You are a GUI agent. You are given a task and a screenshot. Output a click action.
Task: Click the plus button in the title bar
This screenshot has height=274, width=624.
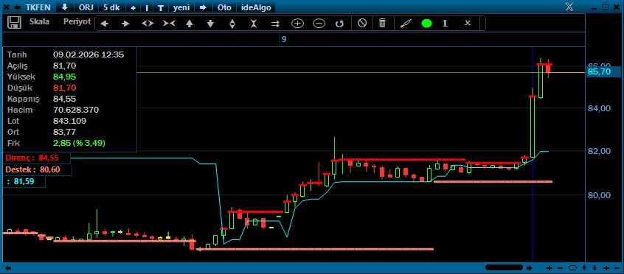[134, 7]
